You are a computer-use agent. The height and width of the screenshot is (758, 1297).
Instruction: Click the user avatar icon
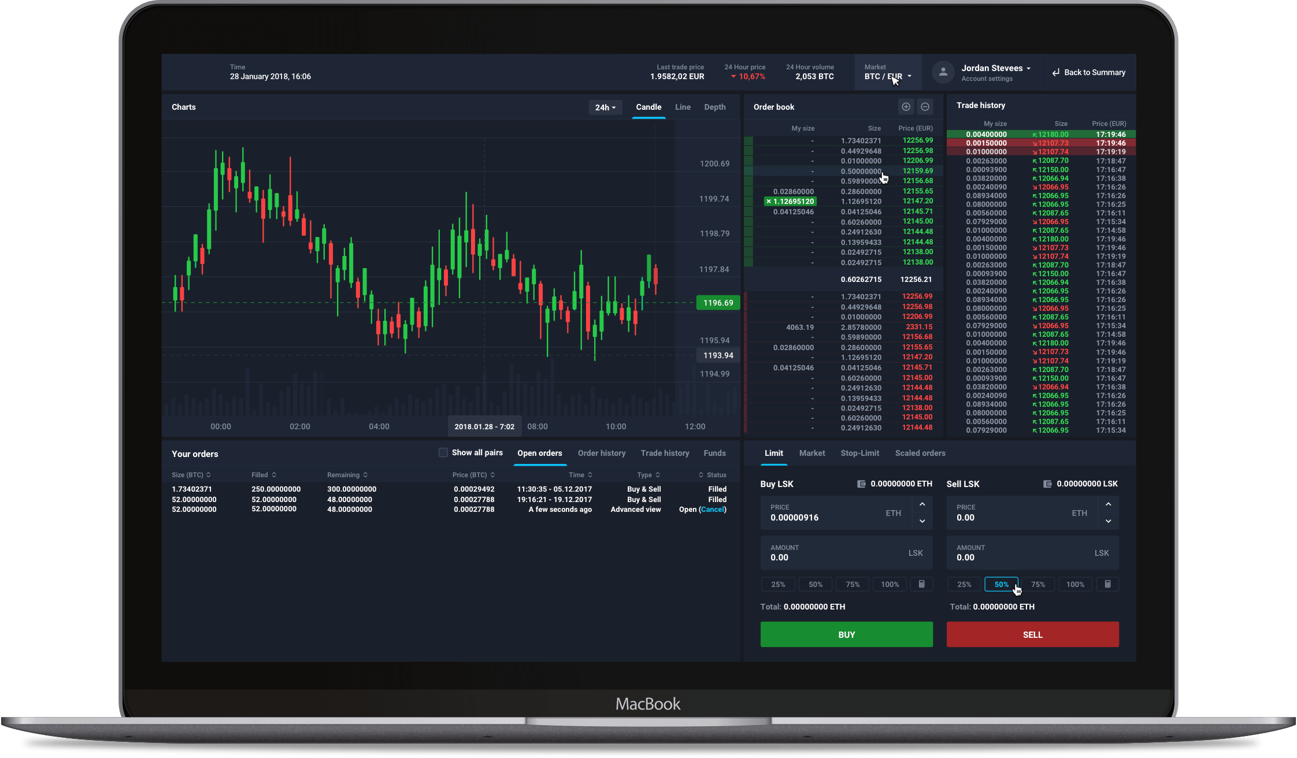943,72
